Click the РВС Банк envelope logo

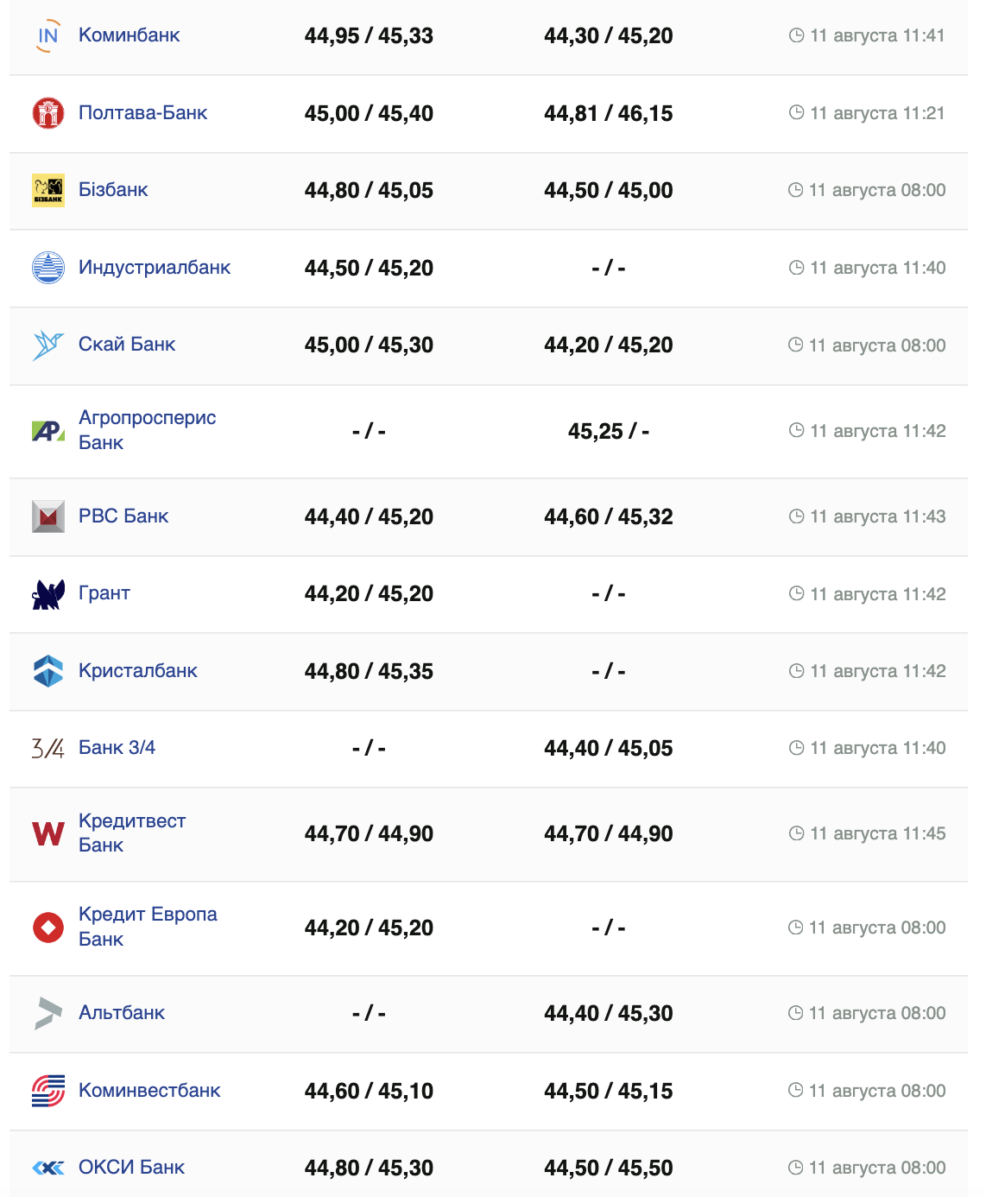click(48, 516)
